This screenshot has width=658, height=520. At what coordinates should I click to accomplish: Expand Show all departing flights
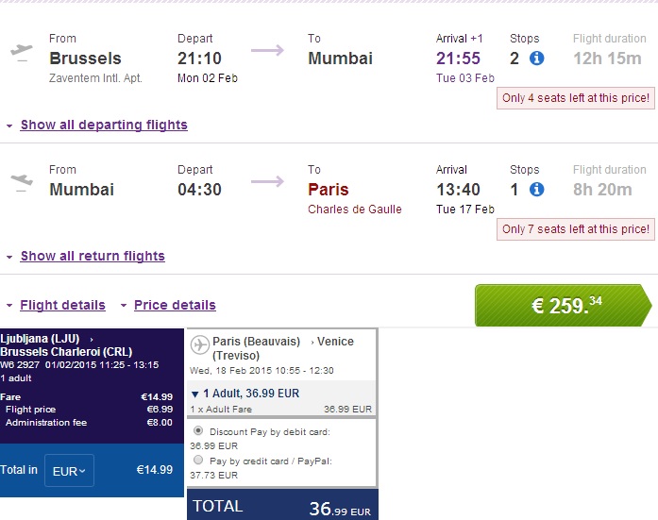click(x=104, y=125)
